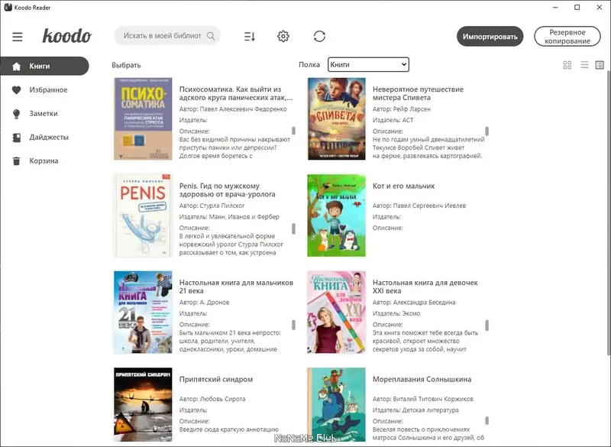Click Резервное копирование button
The width and height of the screenshot is (611, 447).
[x=567, y=37]
